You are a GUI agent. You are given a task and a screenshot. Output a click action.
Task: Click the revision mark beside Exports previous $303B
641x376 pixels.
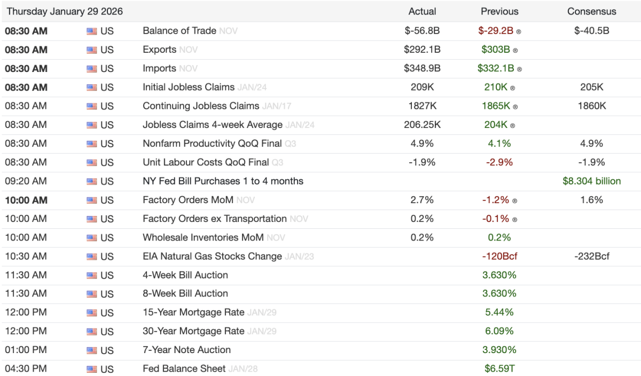point(515,51)
